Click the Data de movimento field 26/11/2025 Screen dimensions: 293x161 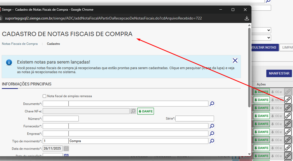tap(53, 149)
